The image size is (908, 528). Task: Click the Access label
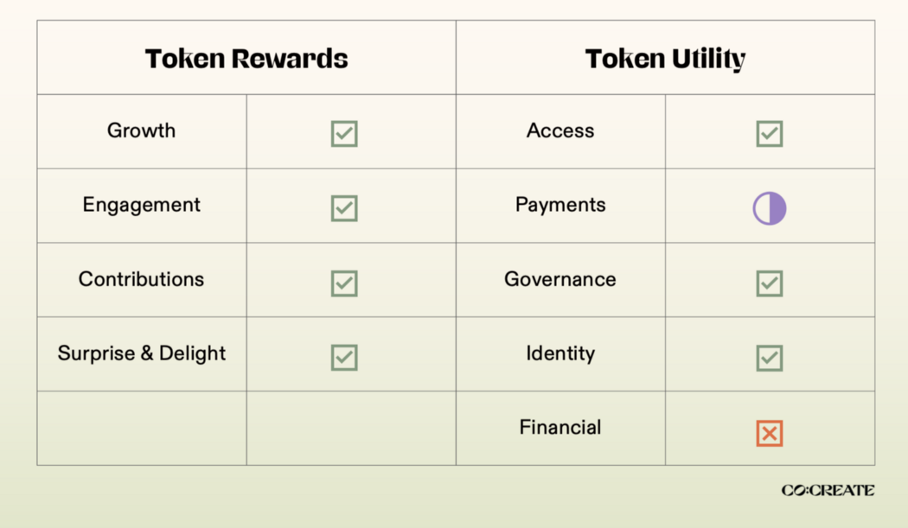coord(560,130)
